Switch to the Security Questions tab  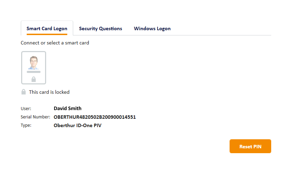pos(101,28)
